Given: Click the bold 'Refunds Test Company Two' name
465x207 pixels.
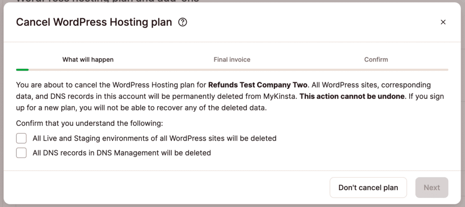Looking at the screenshot, I should tap(257, 85).
